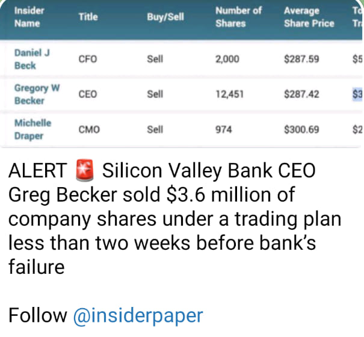
Task: Sort by Number of Shares header
Action: tap(238, 17)
